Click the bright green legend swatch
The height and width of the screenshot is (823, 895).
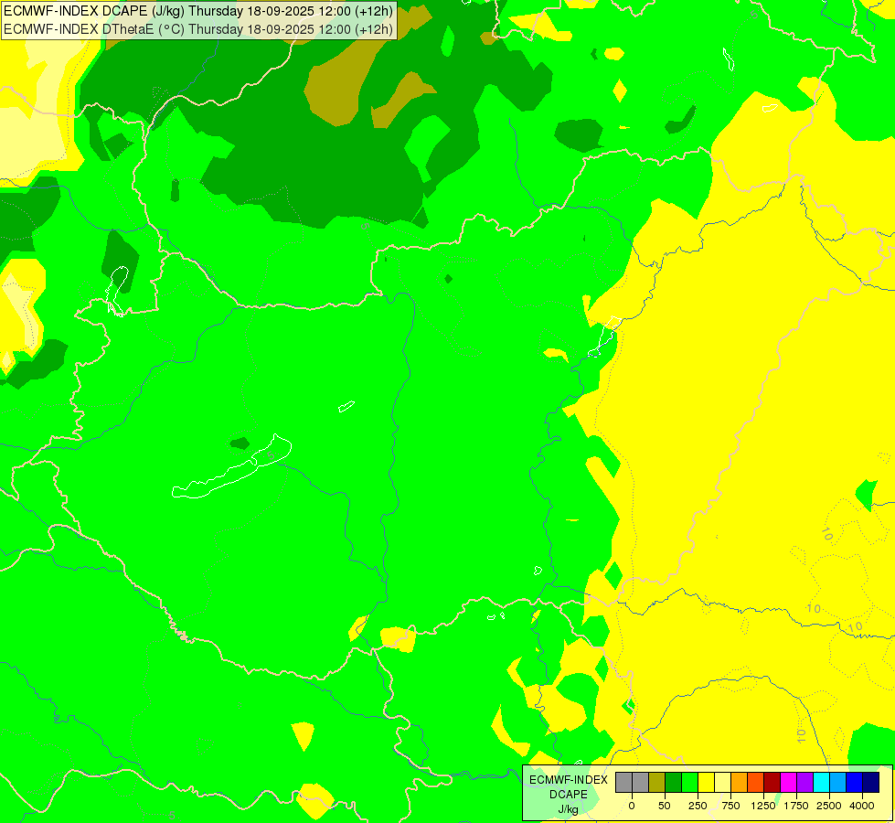point(690,783)
